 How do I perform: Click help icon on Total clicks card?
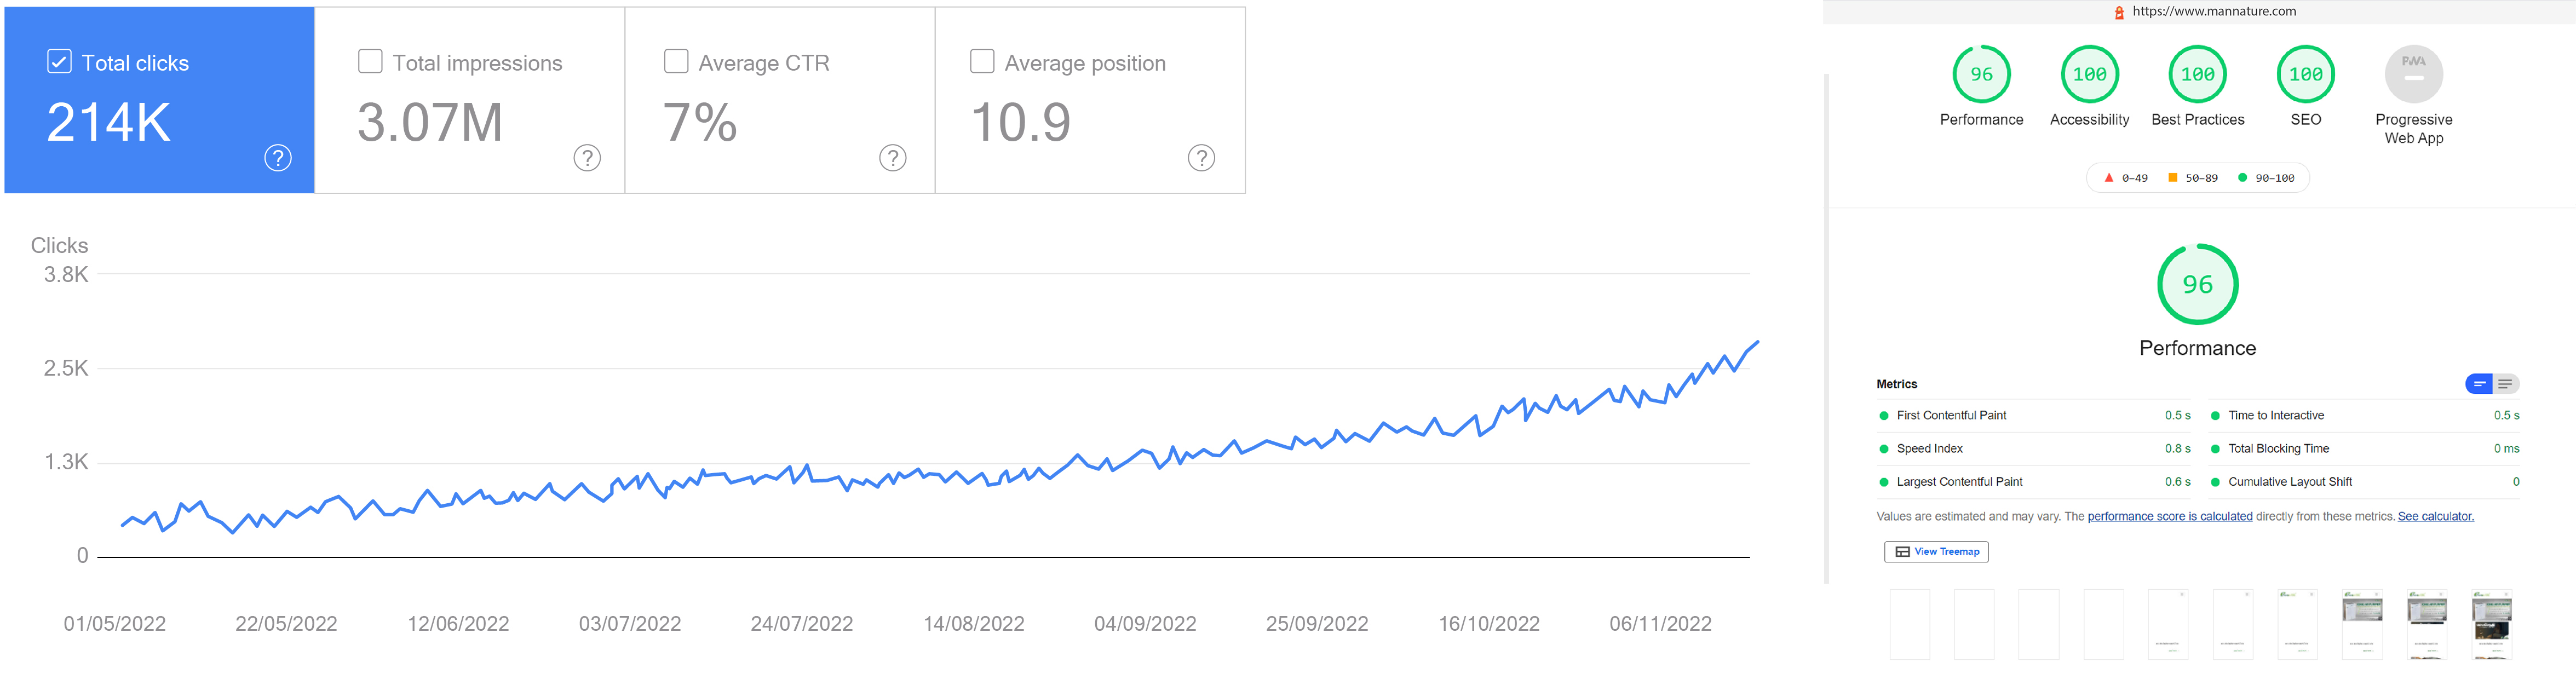click(278, 158)
